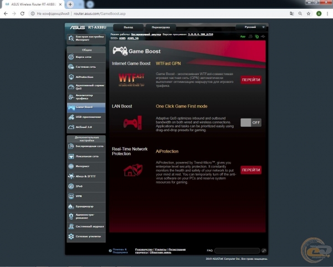
Task: Click the Помощь & Поддержка link
Action: [120, 251]
